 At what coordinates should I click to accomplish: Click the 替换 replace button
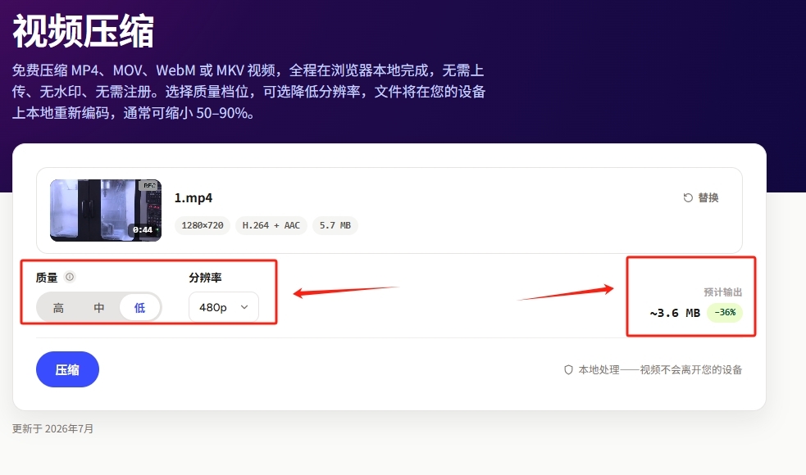coord(701,197)
